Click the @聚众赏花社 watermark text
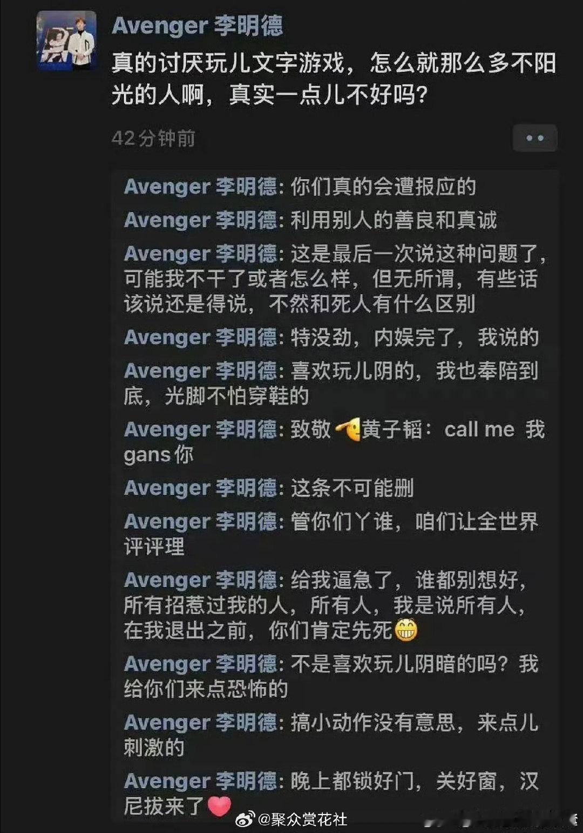The height and width of the screenshot is (833, 583). coord(302,819)
